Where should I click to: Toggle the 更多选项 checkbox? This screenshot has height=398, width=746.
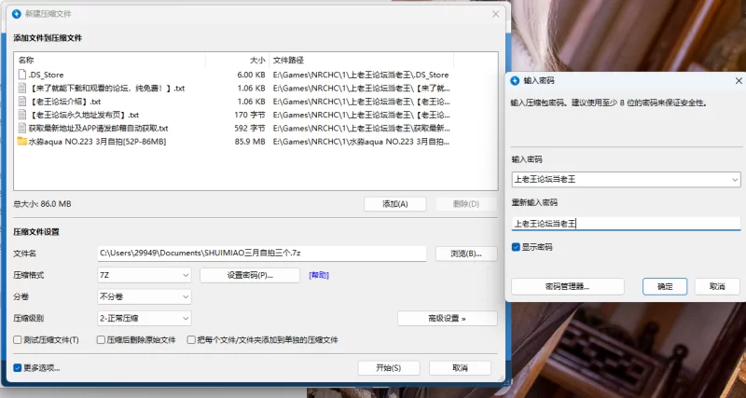[18, 367]
